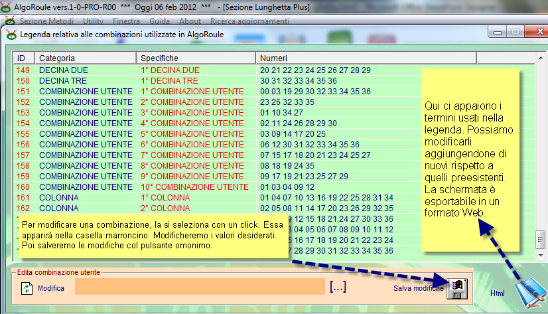Open the Guida menu
This screenshot has width=548, height=314.
tap(159, 21)
